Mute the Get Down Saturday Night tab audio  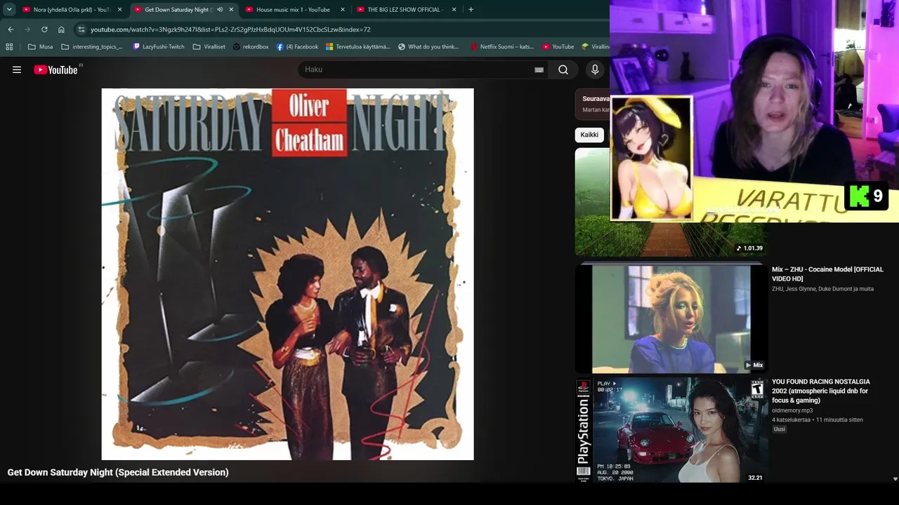pos(220,10)
